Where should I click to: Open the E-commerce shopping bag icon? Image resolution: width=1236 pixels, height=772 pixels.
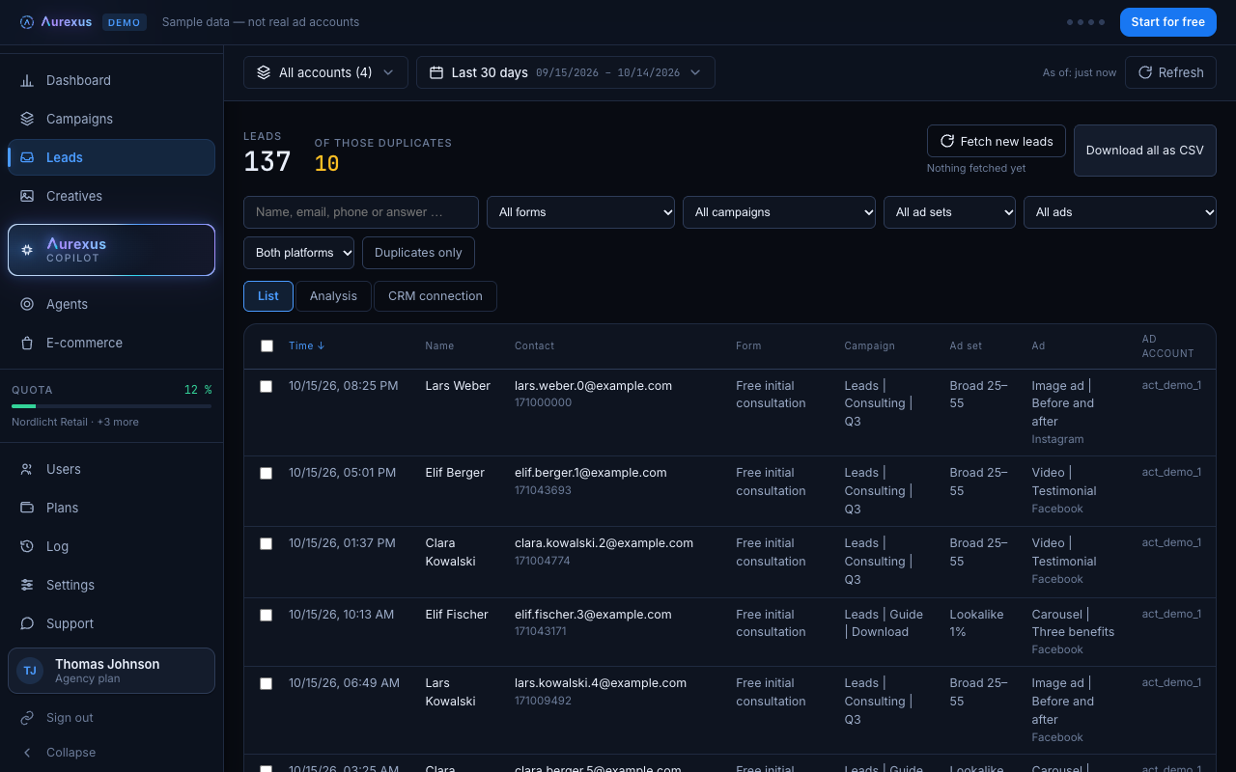pos(27,343)
